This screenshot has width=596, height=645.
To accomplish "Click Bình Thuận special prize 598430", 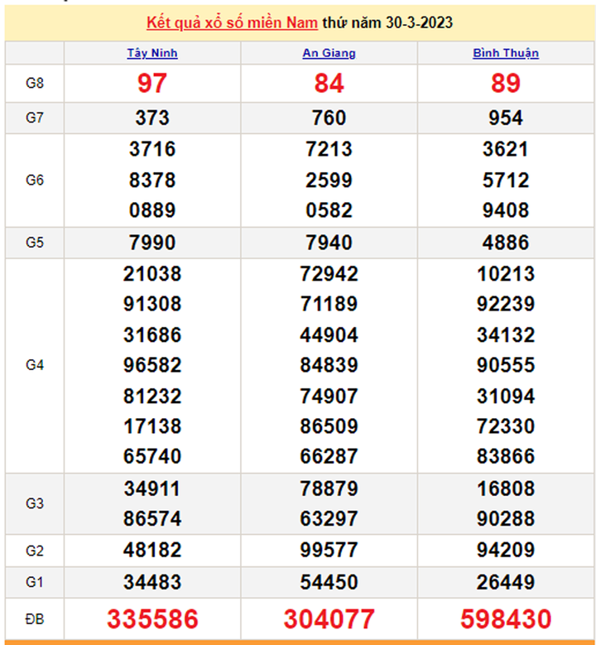I will pyautogui.click(x=505, y=619).
